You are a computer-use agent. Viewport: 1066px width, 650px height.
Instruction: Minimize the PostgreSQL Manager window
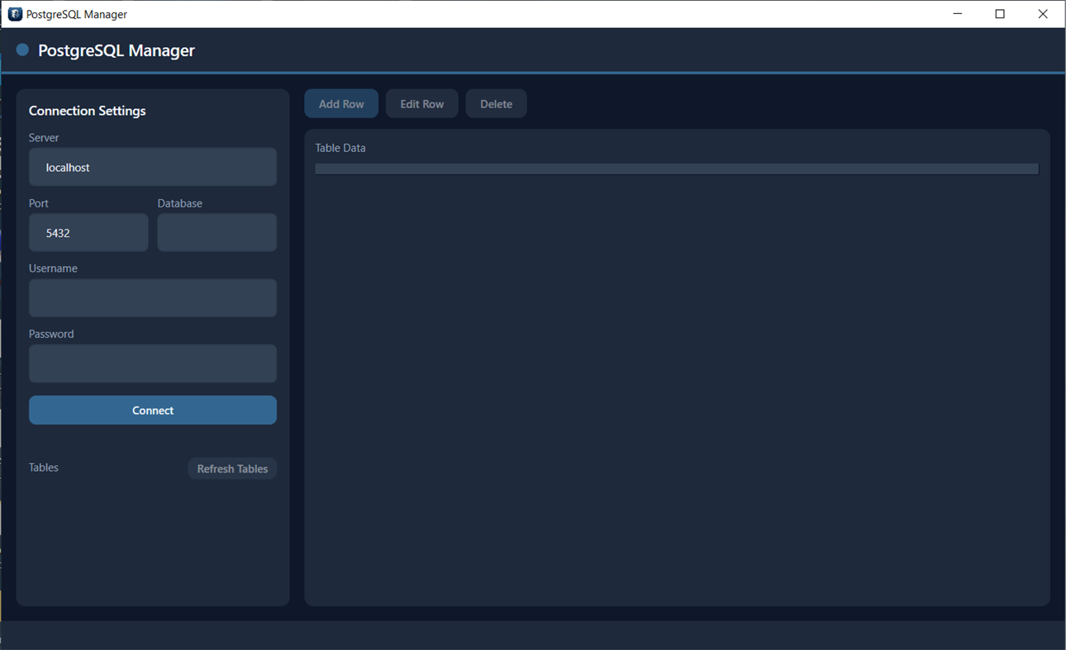pyautogui.click(x=958, y=14)
